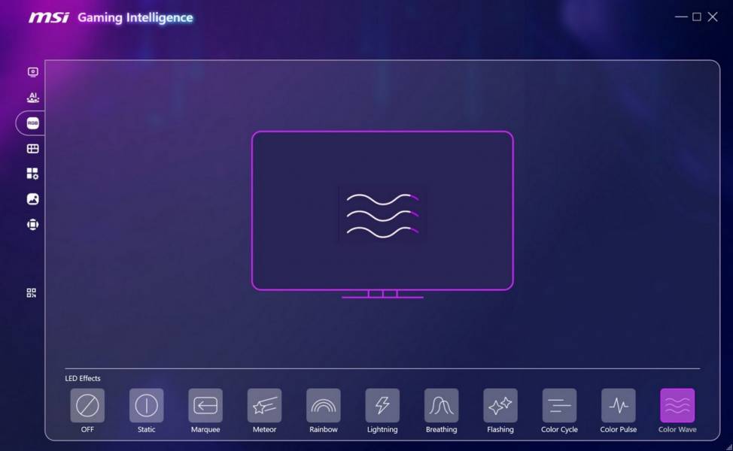The image size is (733, 451).
Task: Apply the Meteor LED effect
Action: pyautogui.click(x=264, y=406)
